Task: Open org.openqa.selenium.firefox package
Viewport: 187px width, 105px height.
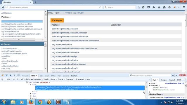Action: pos(65,60)
